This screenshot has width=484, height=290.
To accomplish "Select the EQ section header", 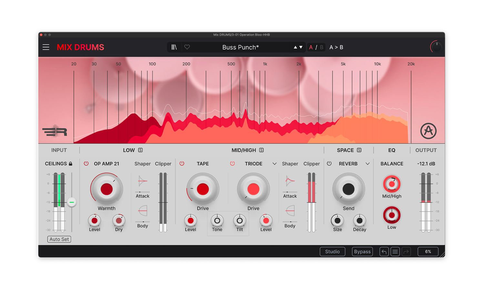I will point(392,150).
